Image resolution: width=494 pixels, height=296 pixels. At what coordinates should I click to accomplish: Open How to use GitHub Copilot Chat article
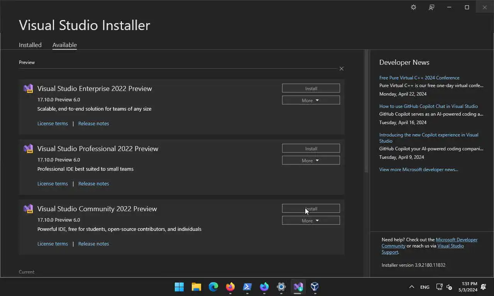(428, 106)
